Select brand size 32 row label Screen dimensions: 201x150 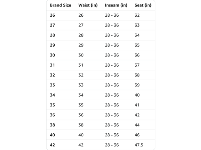(x=52, y=75)
